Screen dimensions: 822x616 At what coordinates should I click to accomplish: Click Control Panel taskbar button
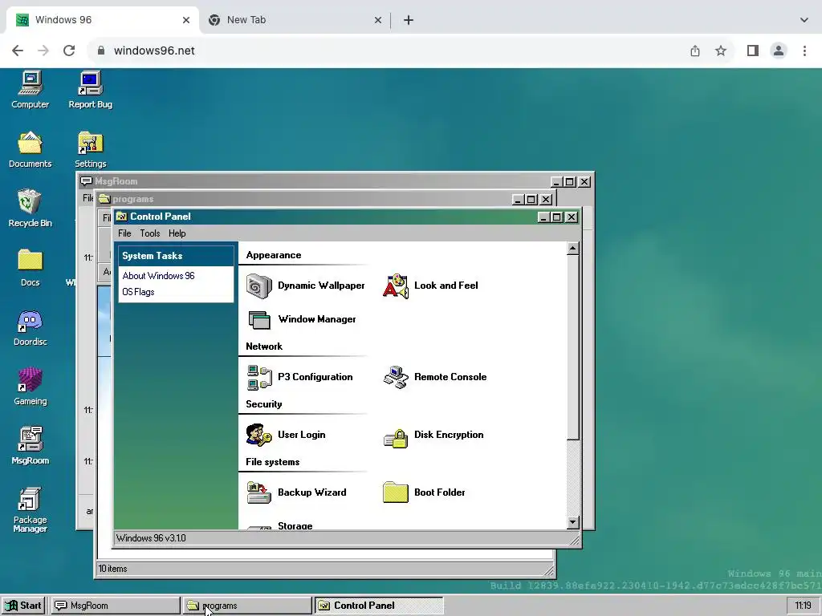click(x=379, y=606)
